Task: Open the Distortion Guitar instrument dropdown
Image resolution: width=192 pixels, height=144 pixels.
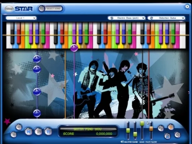Action: (x=166, y=18)
